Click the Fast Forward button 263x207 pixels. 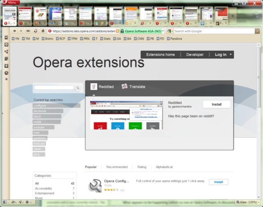pyautogui.click(x=28, y=31)
